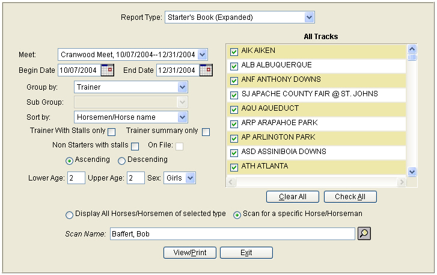Image resolution: width=437 pixels, height=275 pixels.
Task: Click the View/Print button
Action: coord(190,252)
